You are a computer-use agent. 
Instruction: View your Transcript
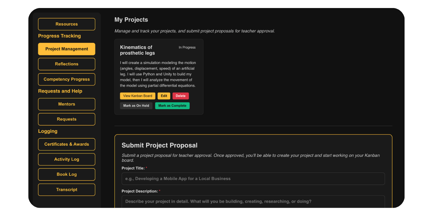(x=66, y=189)
